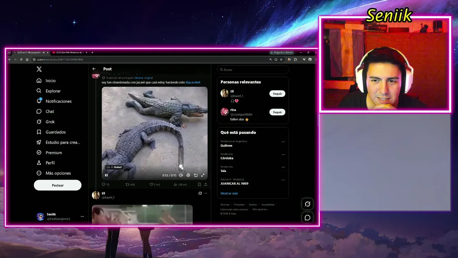Click the 'De Nehal' video source label
This screenshot has width=458, height=258.
(114, 167)
